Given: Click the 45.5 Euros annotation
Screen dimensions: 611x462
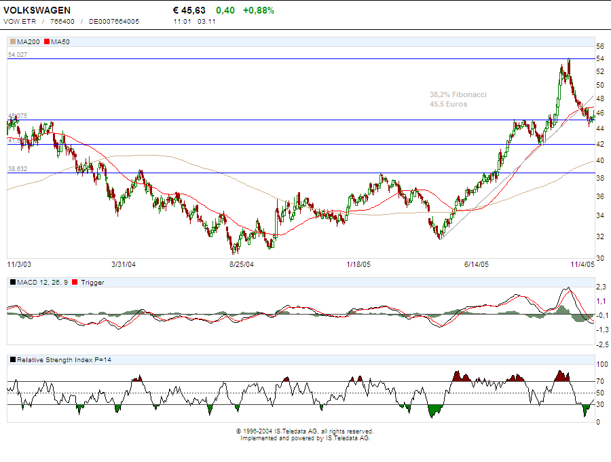Looking at the screenshot, I should (449, 104).
